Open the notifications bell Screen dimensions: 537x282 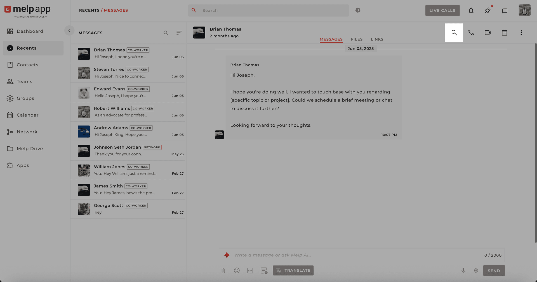pyautogui.click(x=471, y=11)
